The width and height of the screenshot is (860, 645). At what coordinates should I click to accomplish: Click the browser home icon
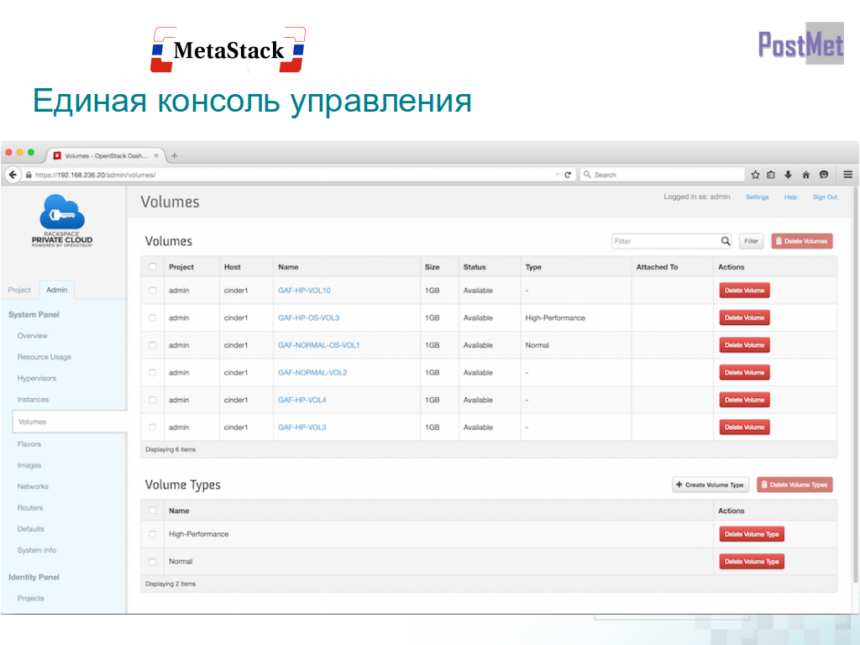coord(805,175)
